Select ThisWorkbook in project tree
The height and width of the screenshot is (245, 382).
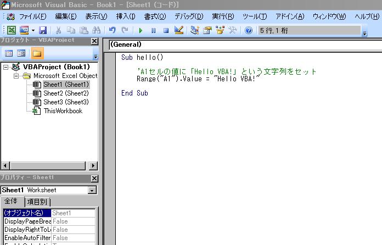pyautogui.click(x=63, y=111)
